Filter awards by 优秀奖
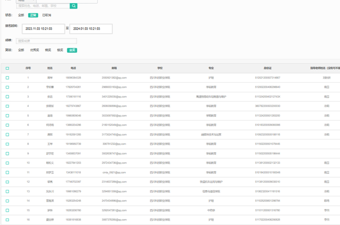The height and width of the screenshot is (225, 340). [35, 50]
